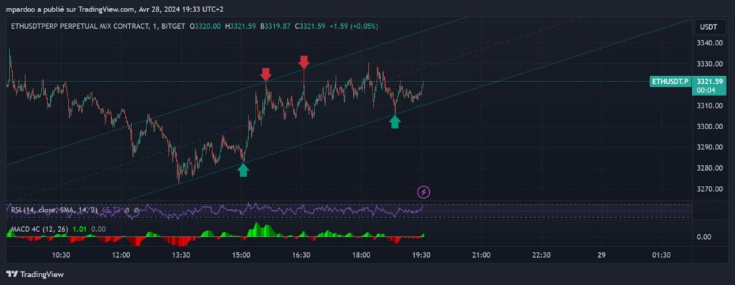The image size is (735, 285).
Task: Click the 15:00 time axis label
Action: (241, 256)
